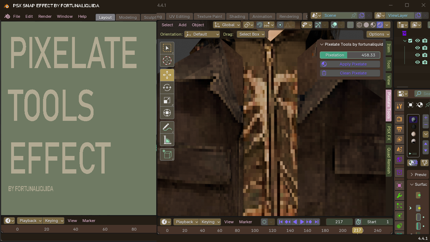Switch to wireframe viewport shading

point(359,25)
